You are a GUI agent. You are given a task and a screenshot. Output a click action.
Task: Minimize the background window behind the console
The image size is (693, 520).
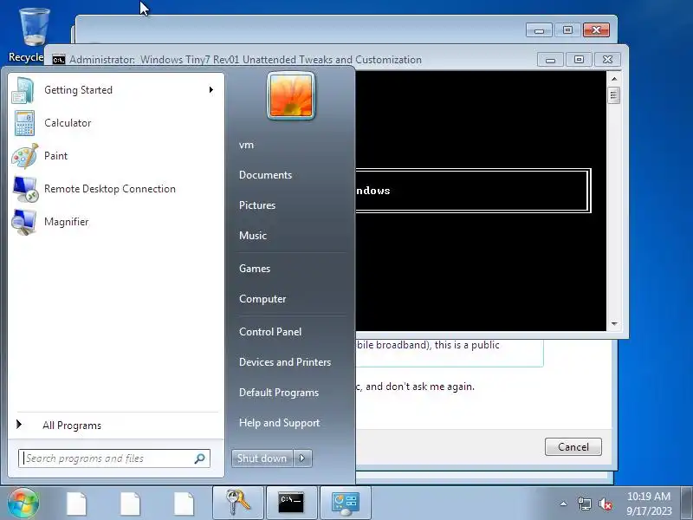pyautogui.click(x=539, y=30)
